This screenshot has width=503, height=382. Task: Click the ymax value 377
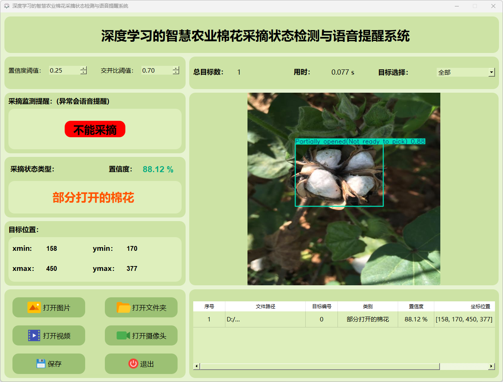click(x=132, y=268)
